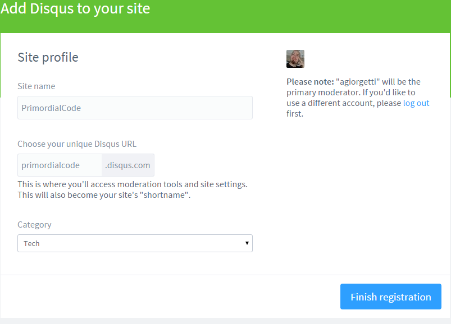The image size is (451, 324).
Task: Open the Category dropdown showing Tech
Action: pos(135,243)
